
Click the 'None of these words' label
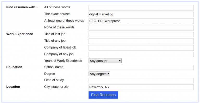[59, 27]
